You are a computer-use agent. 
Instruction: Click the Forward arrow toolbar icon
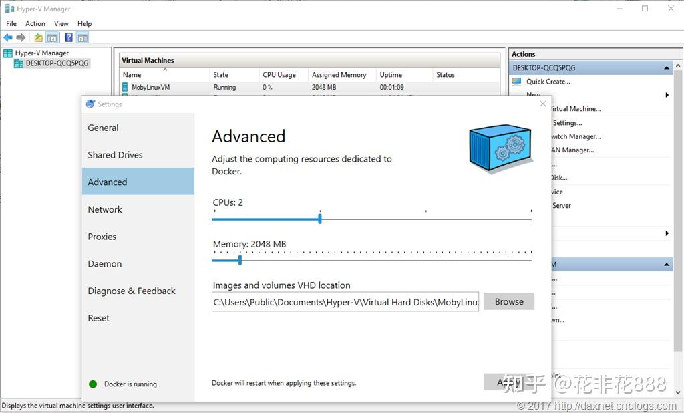click(21, 37)
